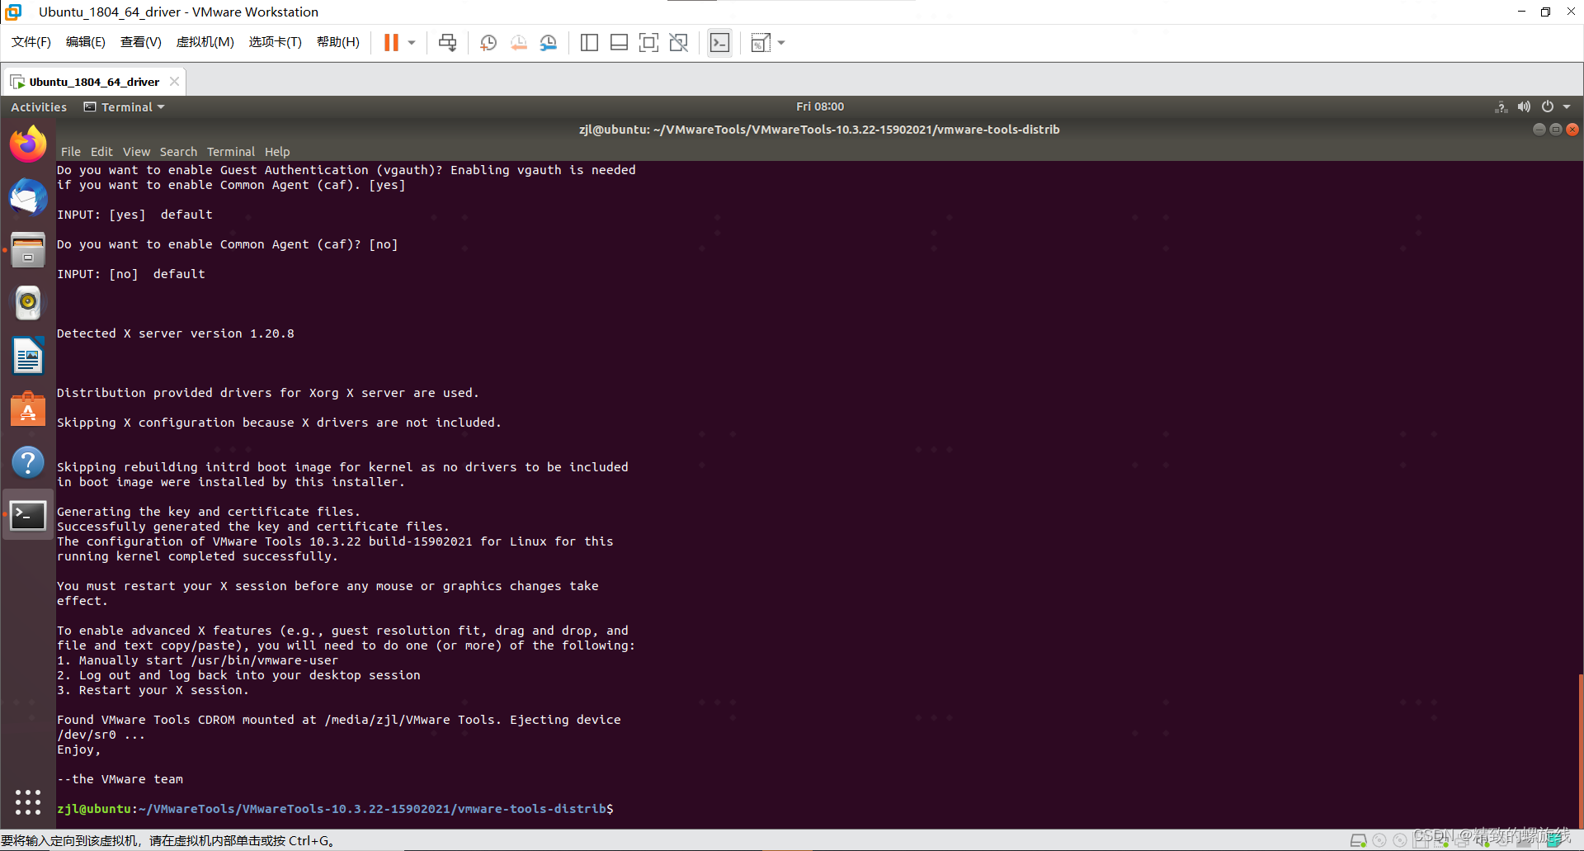This screenshot has height=851, width=1584.
Task: Revert the VM to its snapshot
Action: pos(519,42)
